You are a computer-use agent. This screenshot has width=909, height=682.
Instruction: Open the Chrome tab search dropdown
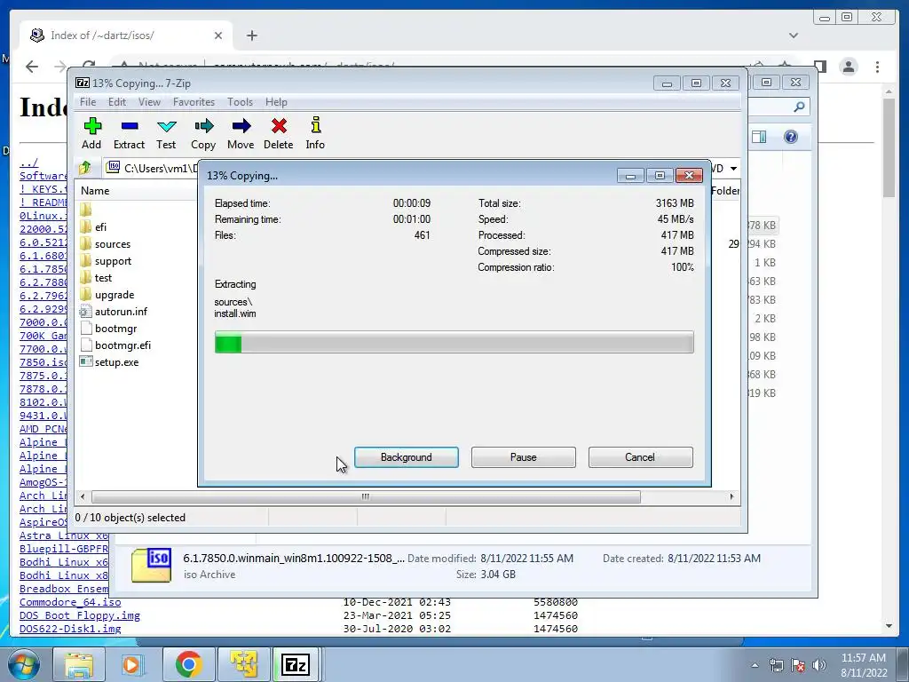click(794, 36)
